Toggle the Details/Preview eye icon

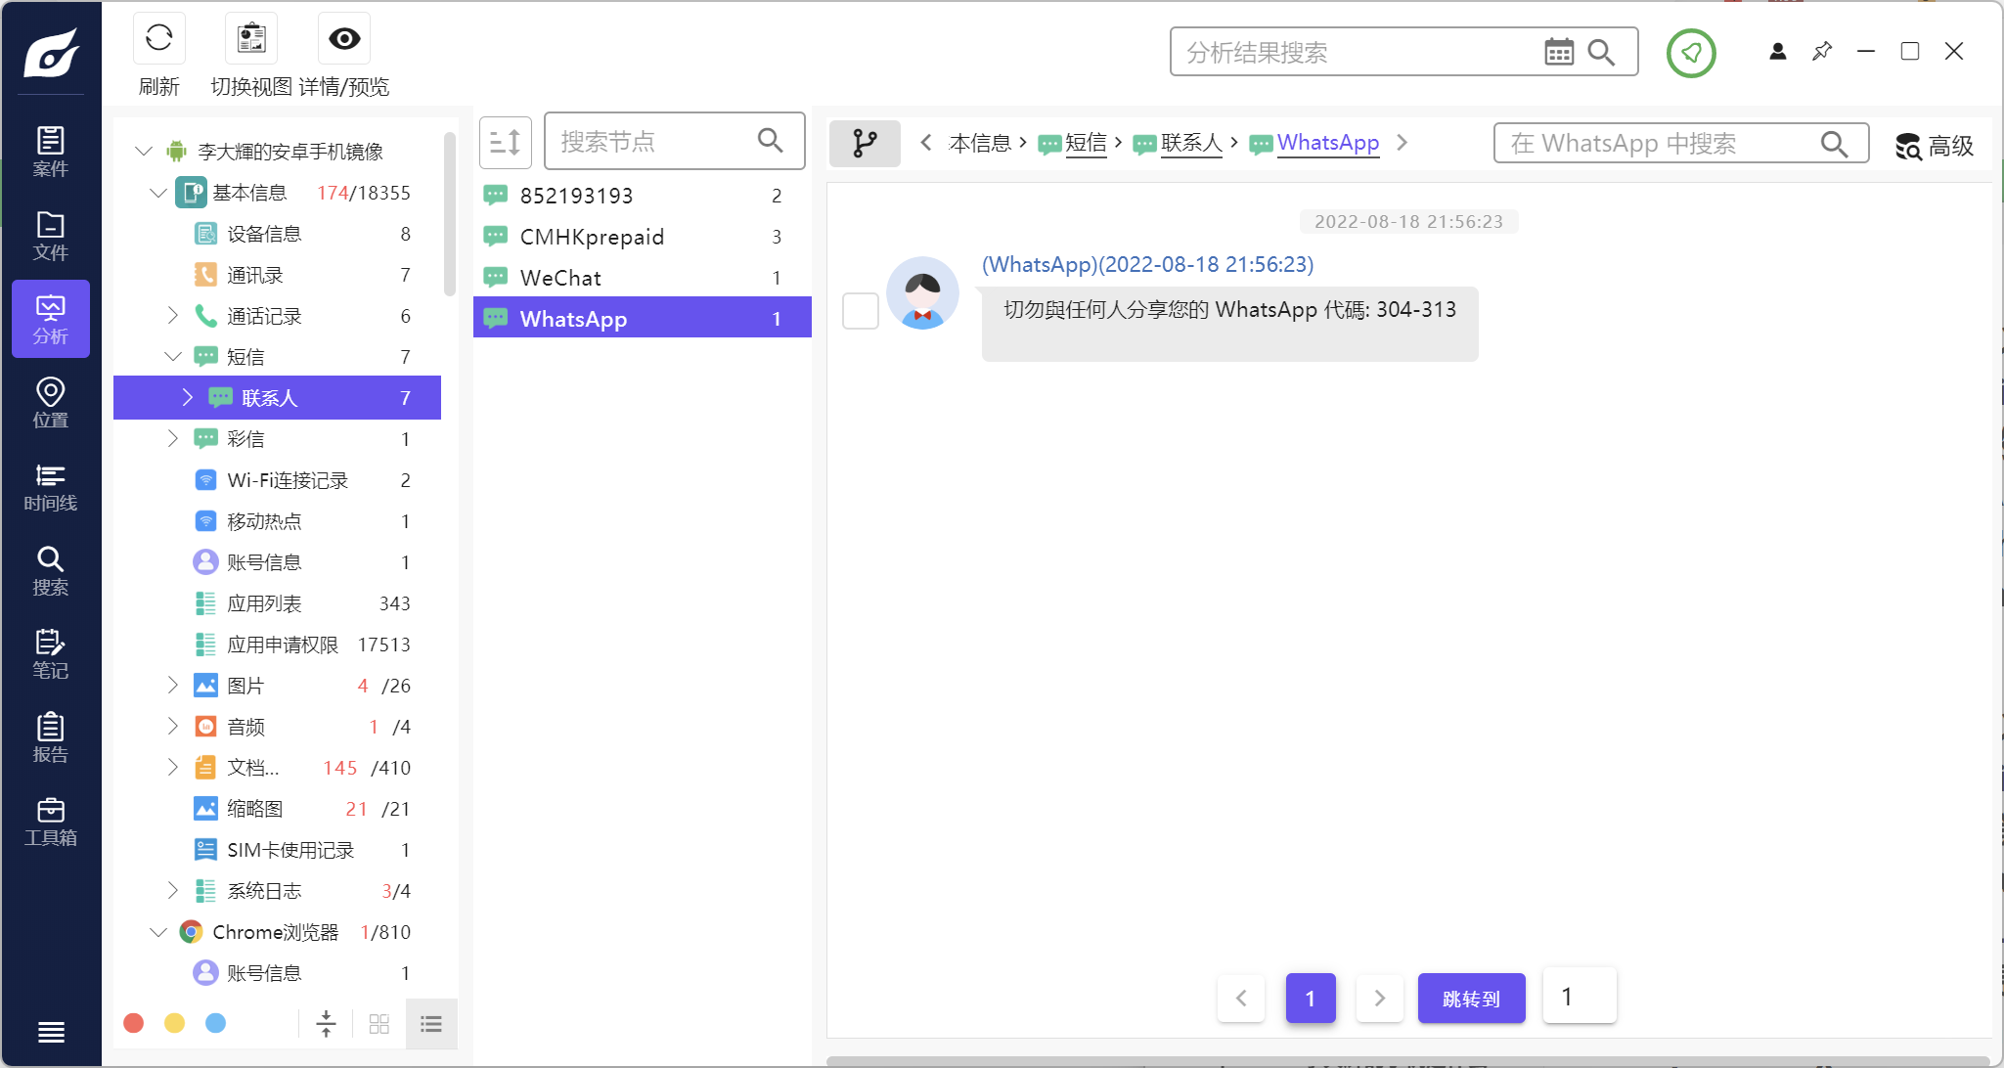pos(343,39)
